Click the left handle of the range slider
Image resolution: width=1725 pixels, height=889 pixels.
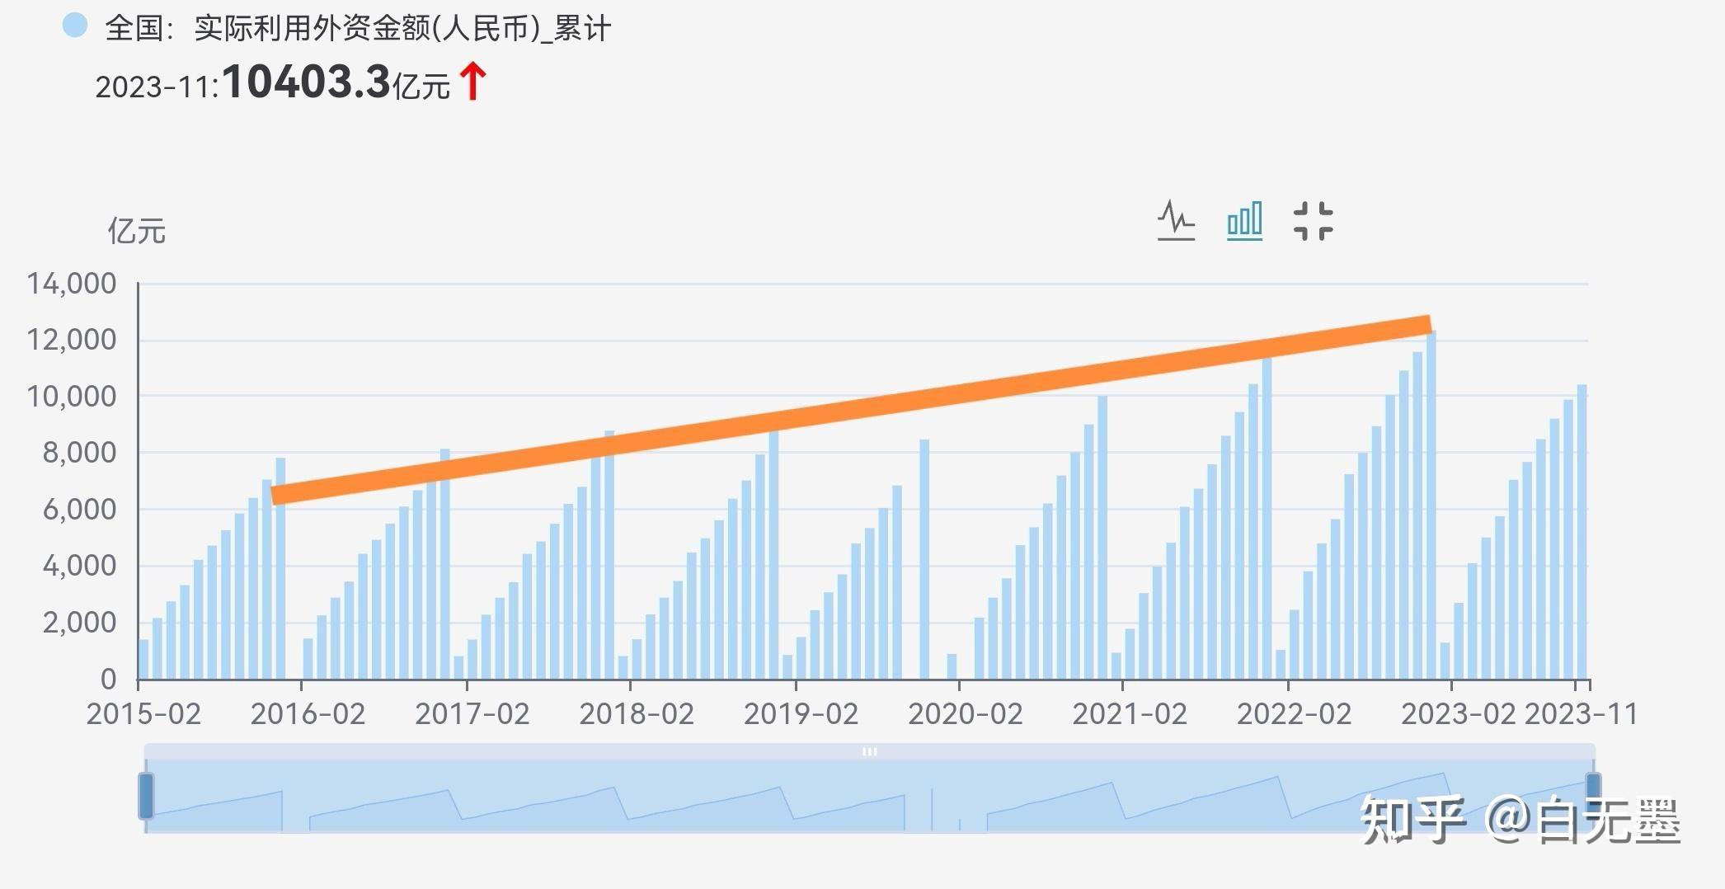point(146,796)
